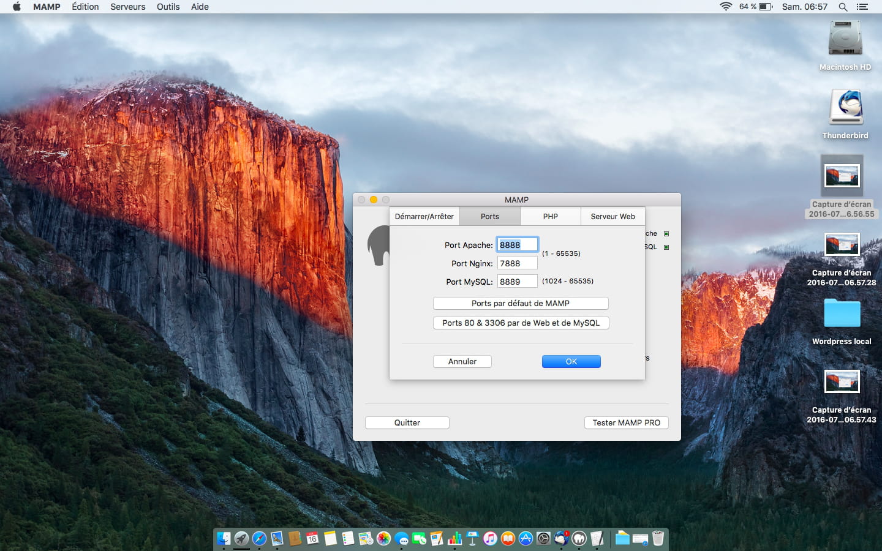
Task: Click the menu bar clock Sam. 06:57
Action: [804, 7]
